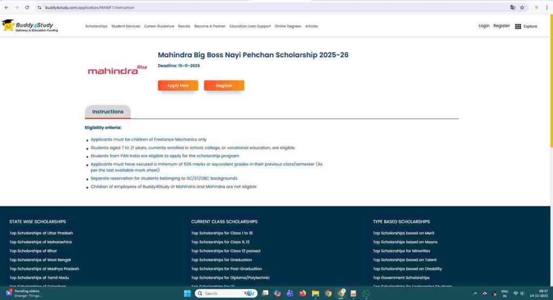
Task: Open the volume tray icon
Action: pos(522,294)
